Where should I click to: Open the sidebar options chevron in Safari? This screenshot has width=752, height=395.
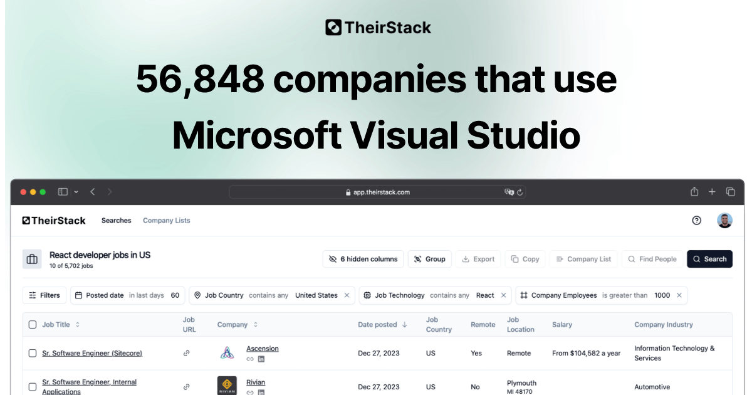(76, 192)
